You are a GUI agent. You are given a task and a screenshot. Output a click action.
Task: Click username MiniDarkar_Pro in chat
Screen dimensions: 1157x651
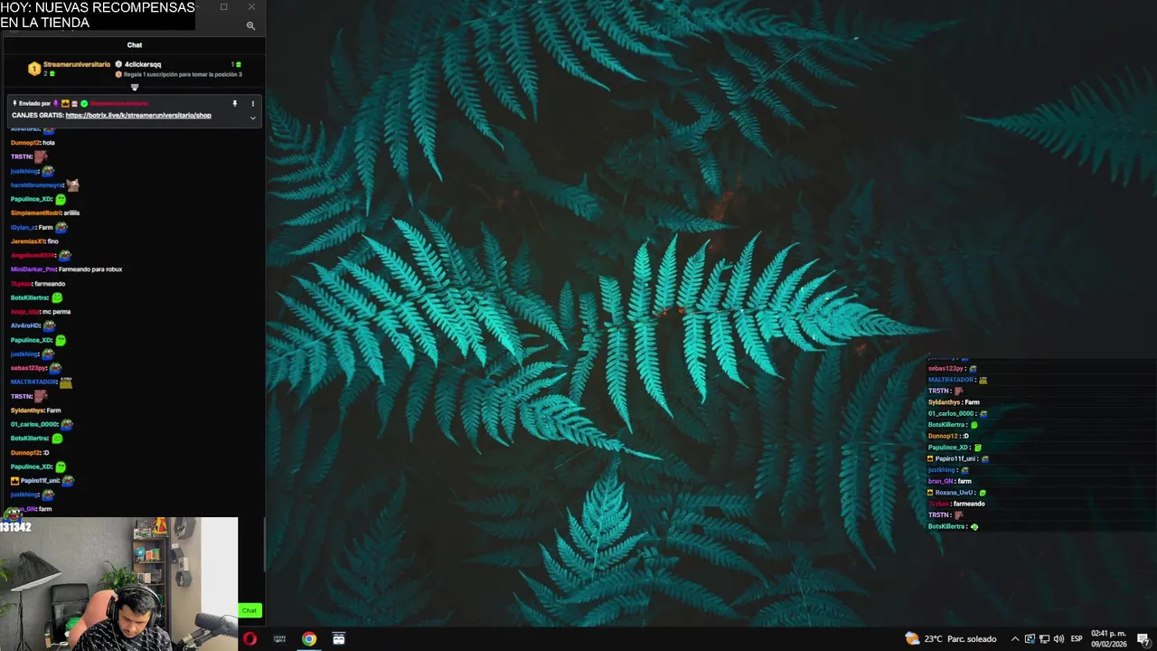[33, 269]
